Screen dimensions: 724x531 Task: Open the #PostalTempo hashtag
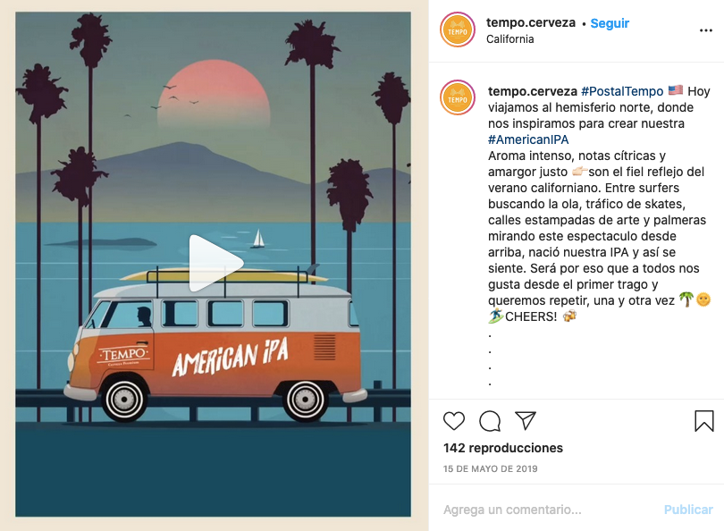pos(622,91)
